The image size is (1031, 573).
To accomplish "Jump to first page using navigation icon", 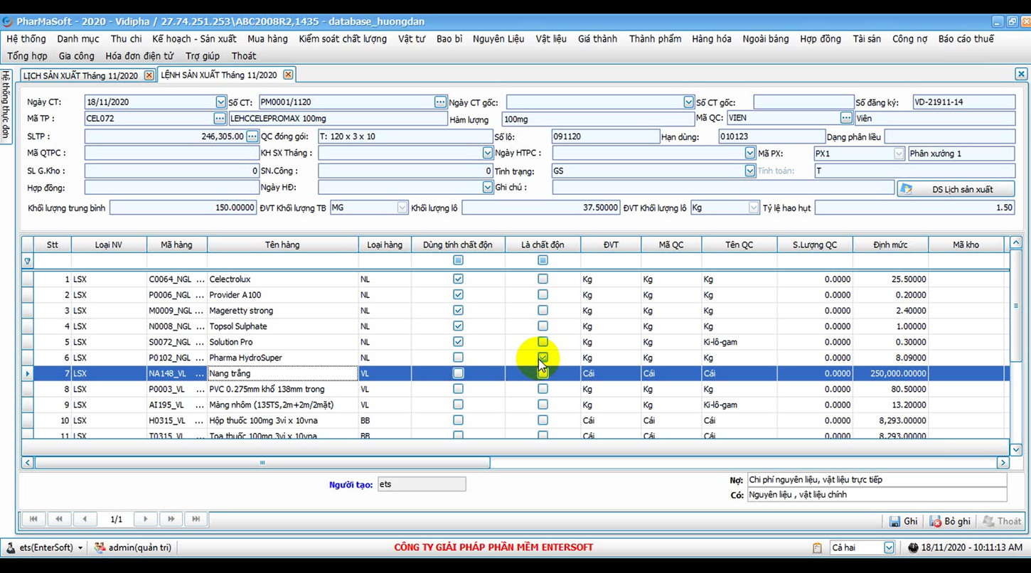I will [33, 519].
